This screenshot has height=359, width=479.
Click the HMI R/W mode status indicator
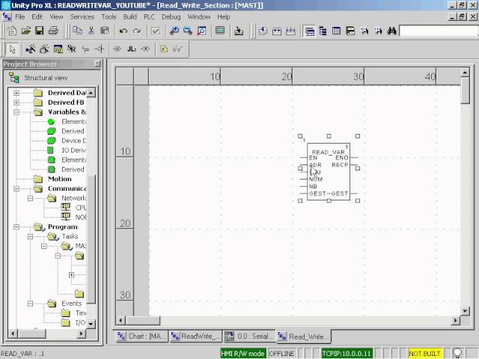(x=242, y=354)
